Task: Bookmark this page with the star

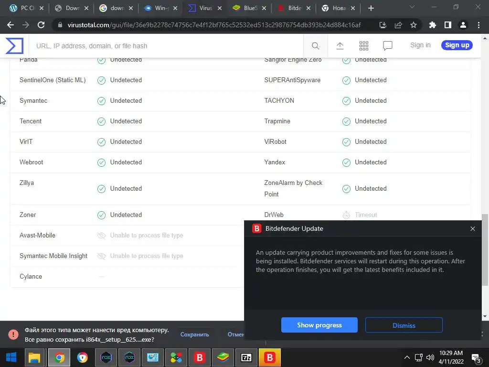Action: tap(413, 25)
